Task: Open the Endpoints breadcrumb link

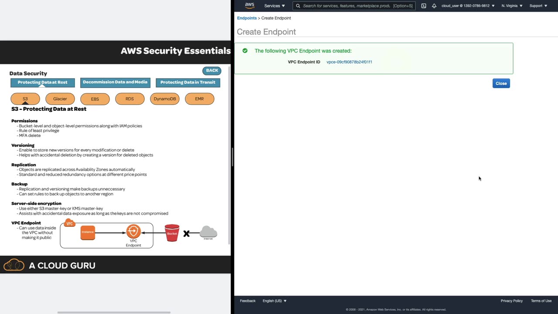Action: click(247, 18)
